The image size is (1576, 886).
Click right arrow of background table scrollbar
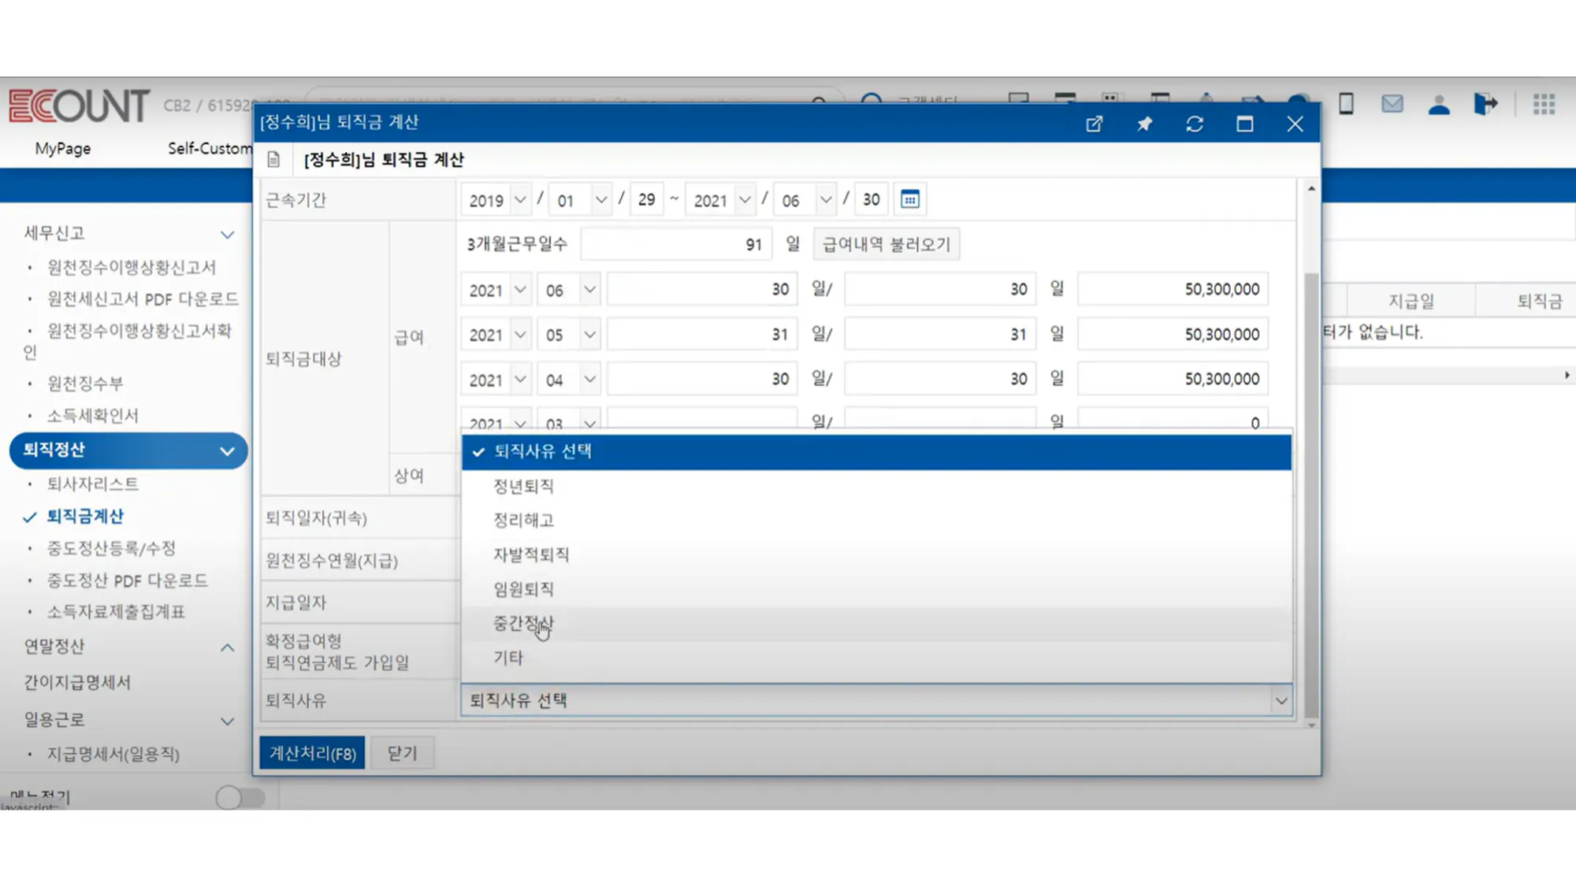click(1567, 376)
